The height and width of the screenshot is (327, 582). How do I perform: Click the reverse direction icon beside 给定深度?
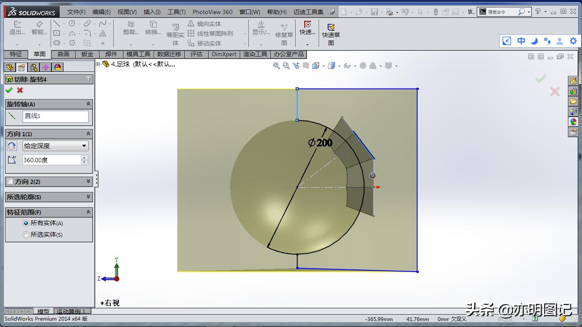tap(12, 146)
